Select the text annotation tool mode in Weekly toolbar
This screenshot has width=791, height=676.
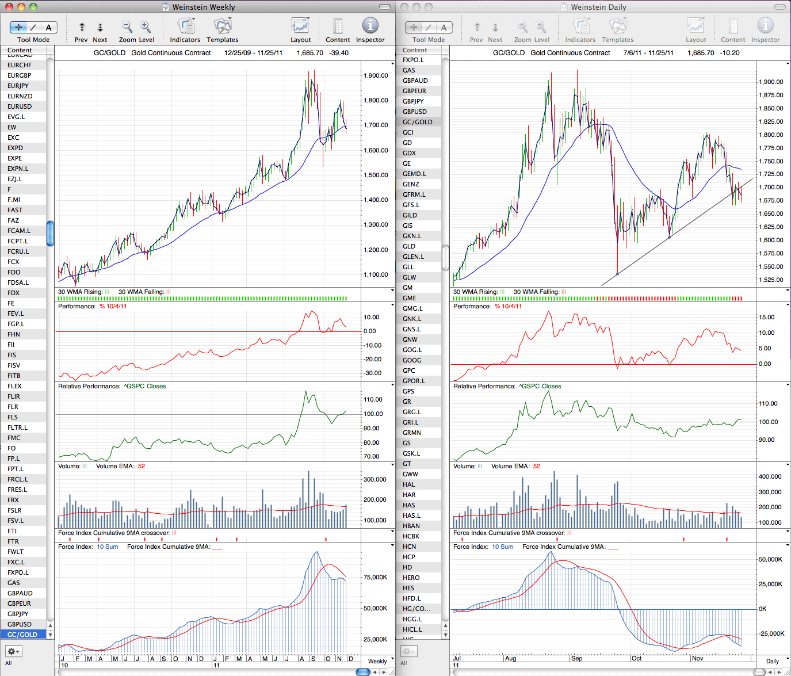pyautogui.click(x=48, y=27)
